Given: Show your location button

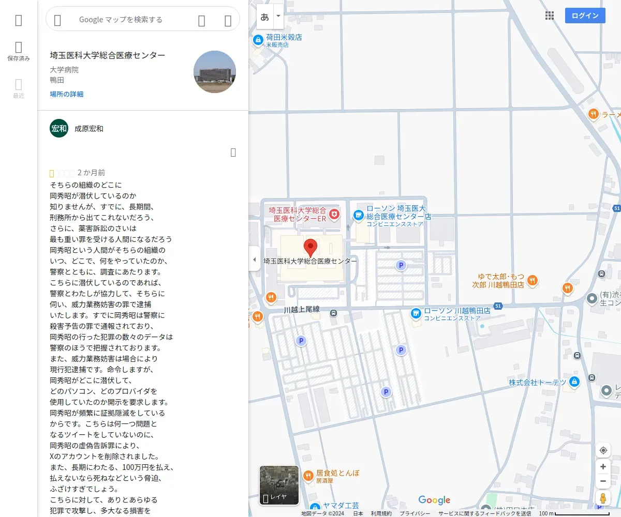Looking at the screenshot, I should [x=603, y=450].
